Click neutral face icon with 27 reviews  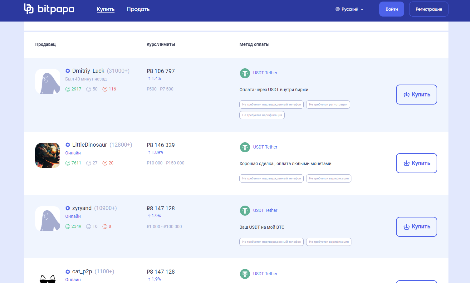click(89, 163)
